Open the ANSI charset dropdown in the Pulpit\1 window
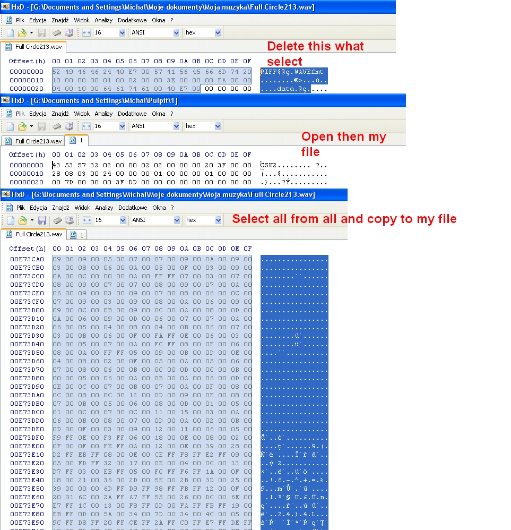The height and width of the screenshot is (530, 511). (x=176, y=126)
